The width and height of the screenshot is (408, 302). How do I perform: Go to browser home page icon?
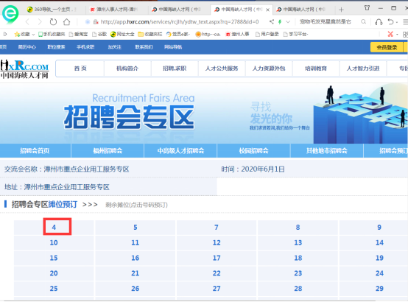[66, 22]
